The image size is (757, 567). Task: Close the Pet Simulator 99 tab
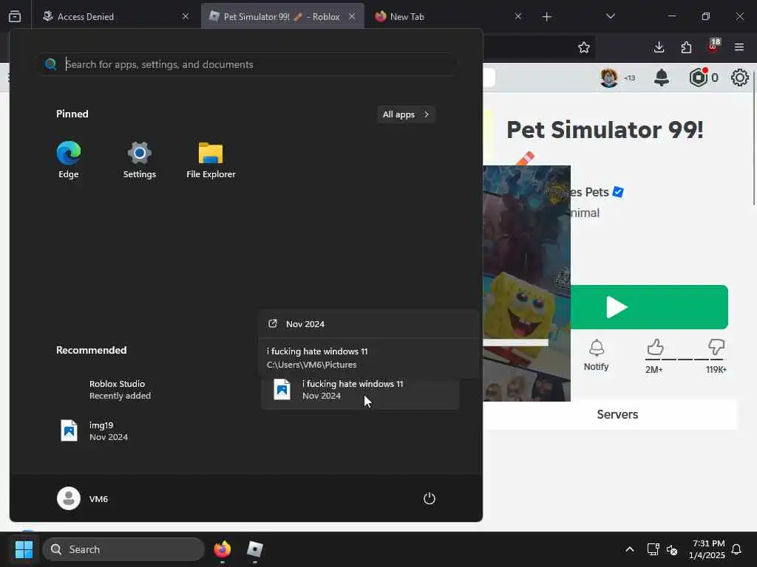coord(352,16)
